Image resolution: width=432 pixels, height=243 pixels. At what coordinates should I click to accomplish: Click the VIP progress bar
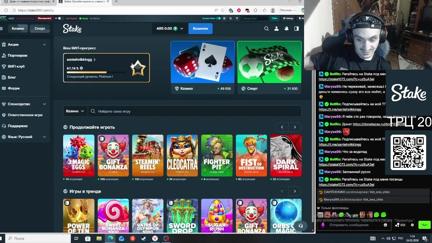point(97,73)
